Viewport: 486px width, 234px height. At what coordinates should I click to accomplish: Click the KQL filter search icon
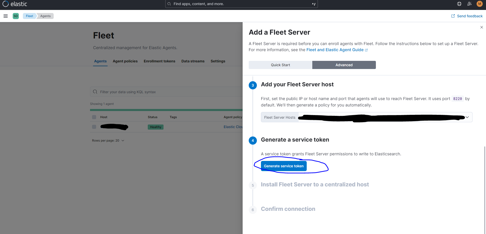pos(95,92)
